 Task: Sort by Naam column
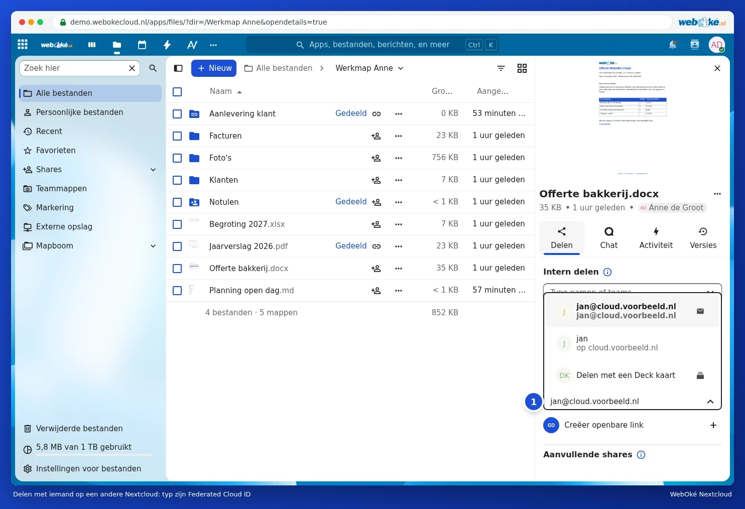[225, 91]
